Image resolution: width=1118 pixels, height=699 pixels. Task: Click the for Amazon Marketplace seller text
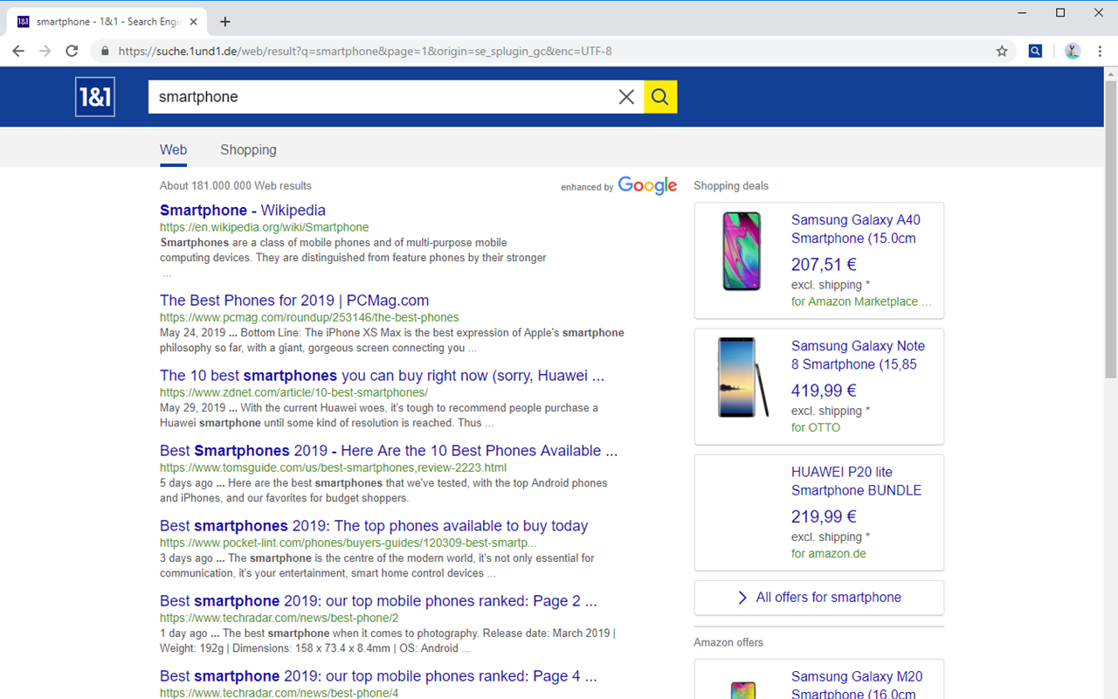(x=861, y=301)
